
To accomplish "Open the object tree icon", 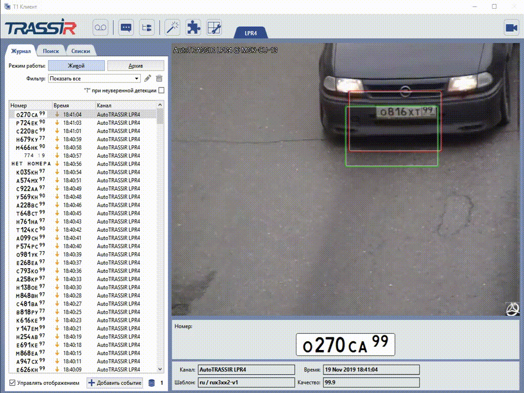I will 146,28.
